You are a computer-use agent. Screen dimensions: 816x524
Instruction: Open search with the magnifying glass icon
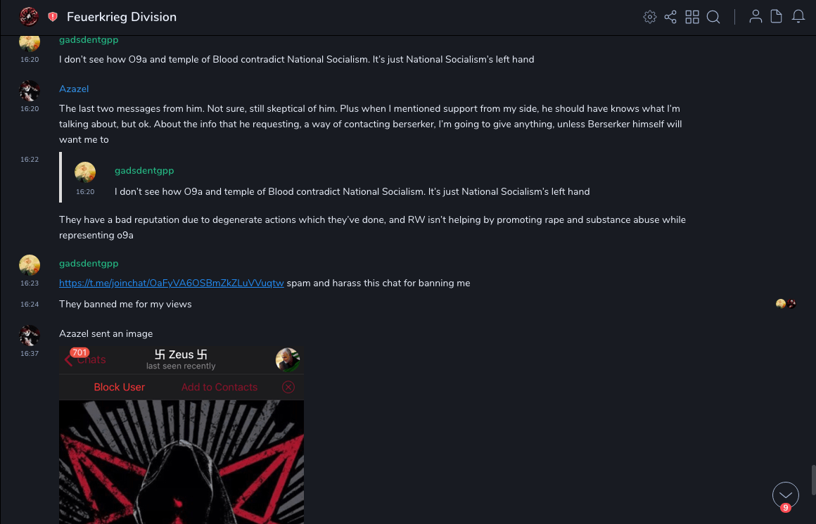tap(713, 17)
